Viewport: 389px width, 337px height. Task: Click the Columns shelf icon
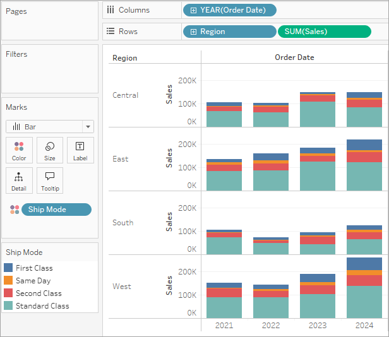111,10
